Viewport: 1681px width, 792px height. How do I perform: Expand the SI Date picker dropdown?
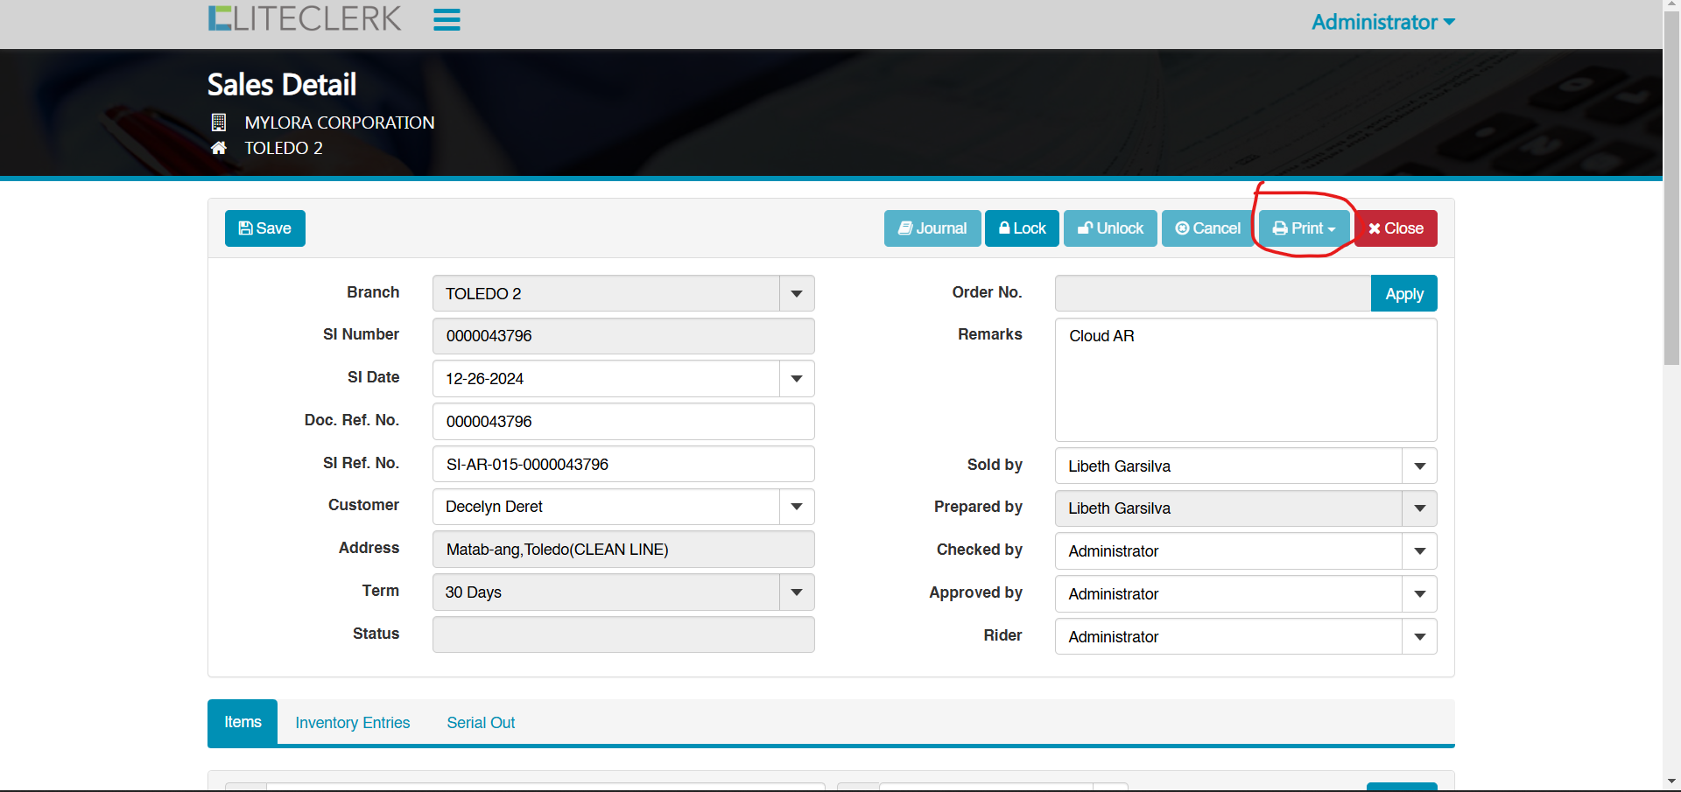coord(797,379)
